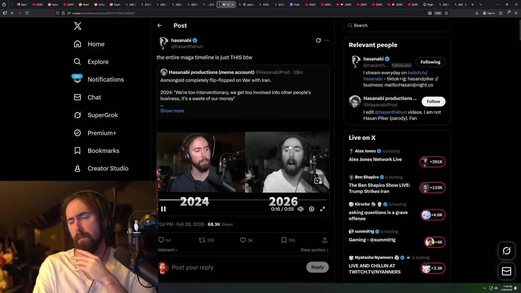
Task: Open twitch.tv/hasanabi link in bio
Action: pyautogui.click(x=395, y=76)
